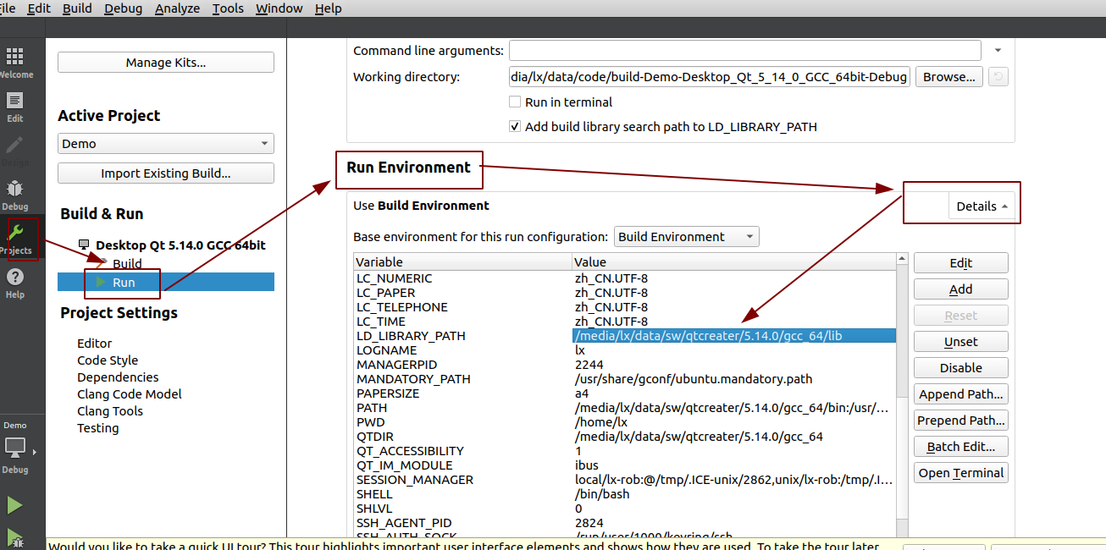Click the environment Edit button
Image resolution: width=1106 pixels, height=550 pixels.
(x=961, y=263)
